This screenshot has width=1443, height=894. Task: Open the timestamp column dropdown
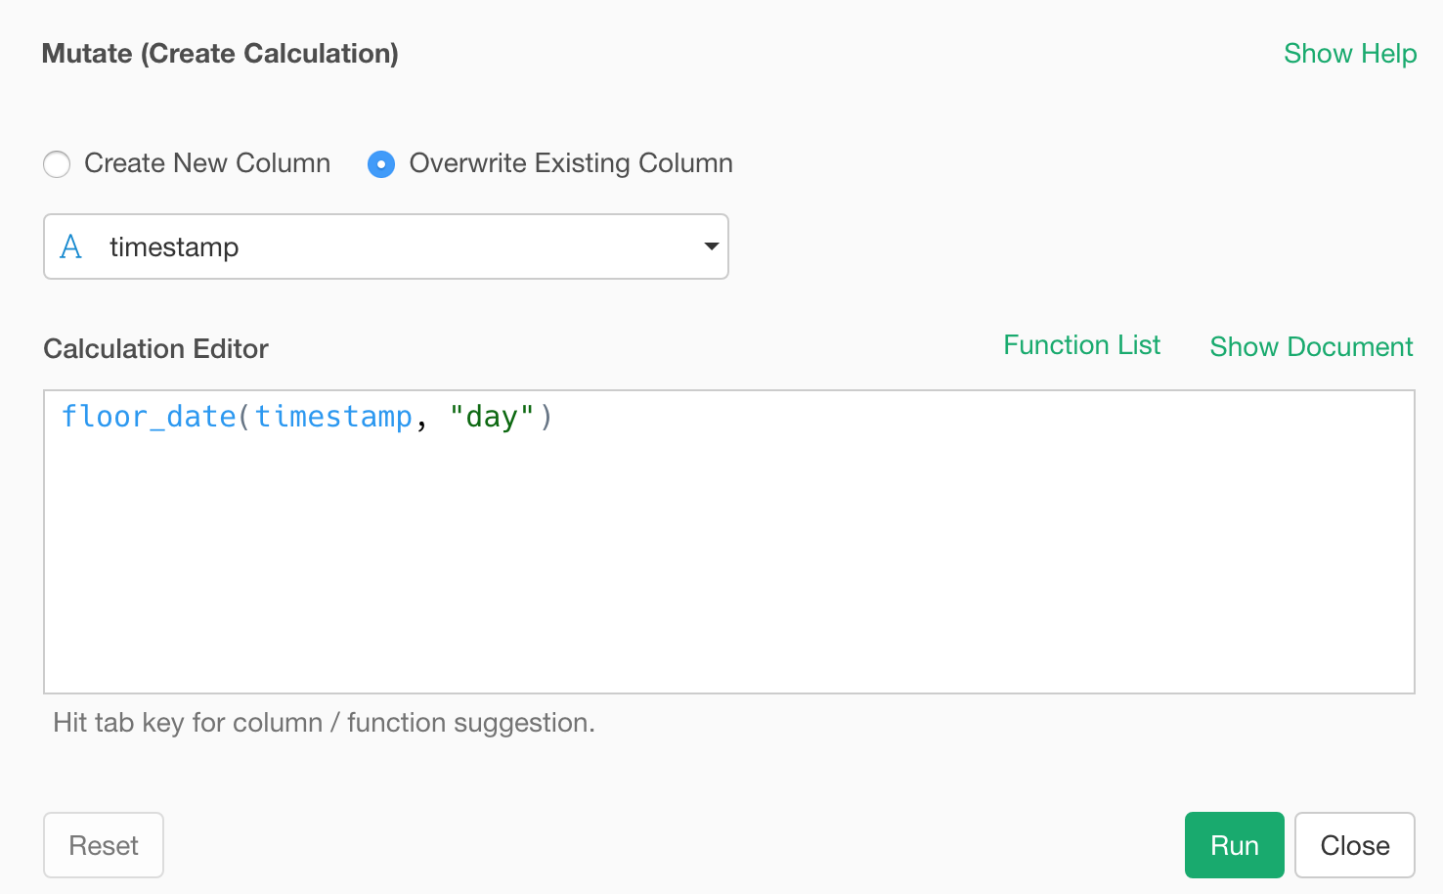pyautogui.click(x=386, y=246)
